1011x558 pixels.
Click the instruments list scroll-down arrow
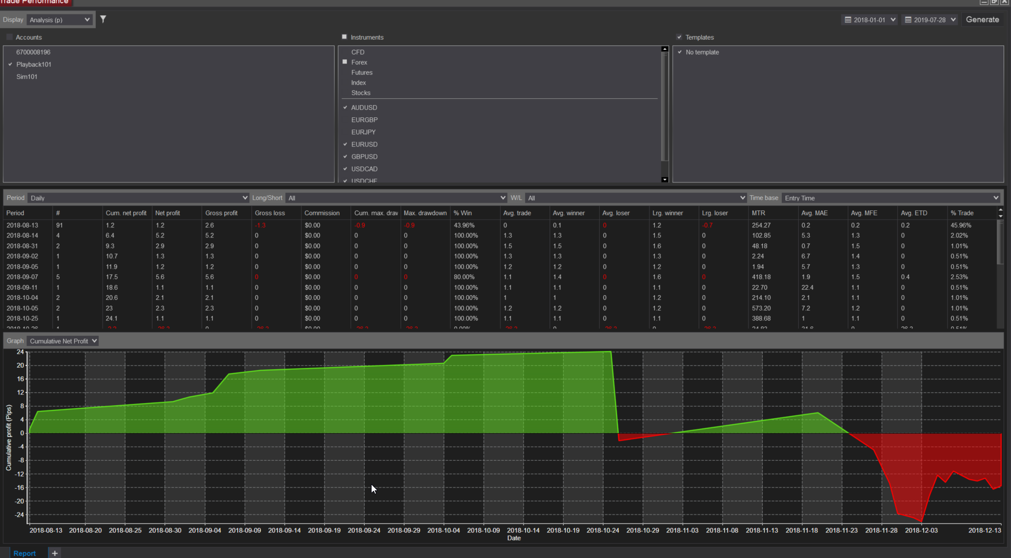(x=665, y=180)
